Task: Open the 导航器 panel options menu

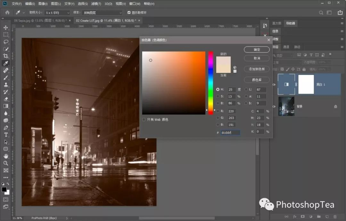Action: 342,23
